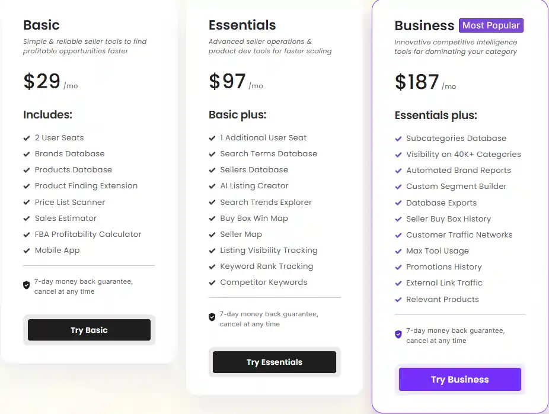Viewport: 549px width, 414px height.
Task: Click the shield icon in the Business plan
Action: (x=398, y=334)
